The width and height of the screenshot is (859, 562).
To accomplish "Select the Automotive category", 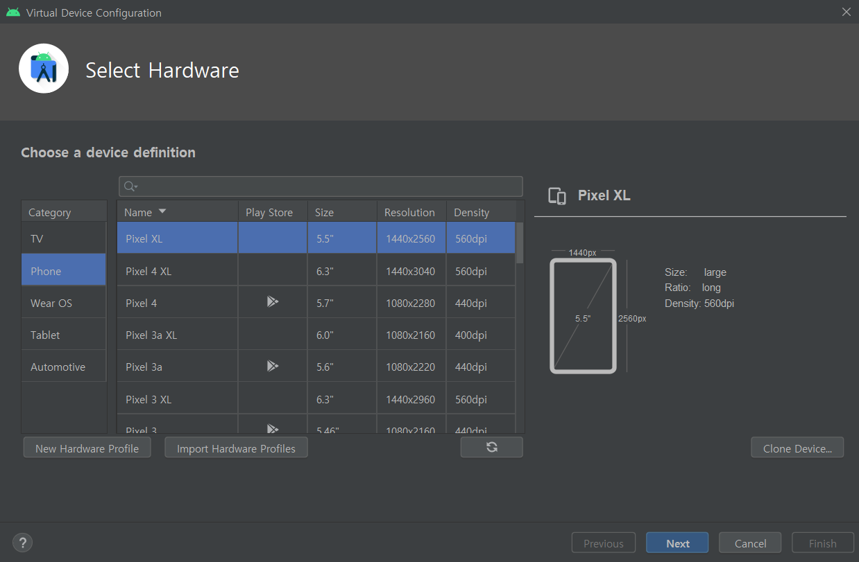I will click(64, 367).
